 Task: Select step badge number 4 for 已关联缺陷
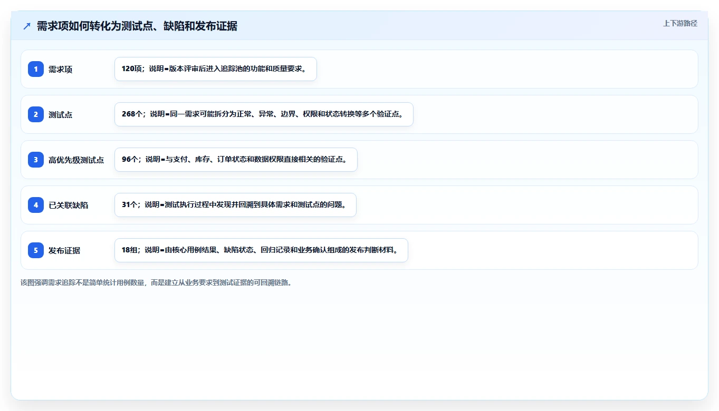36,205
